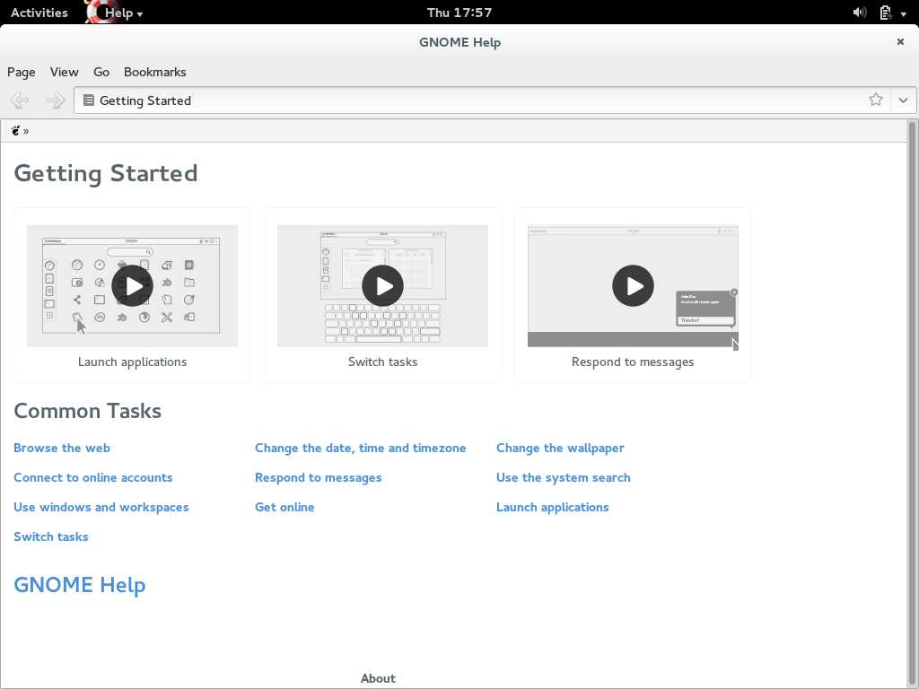Click the Switch tasks video caption
The width and height of the screenshot is (919, 689).
[382, 362]
